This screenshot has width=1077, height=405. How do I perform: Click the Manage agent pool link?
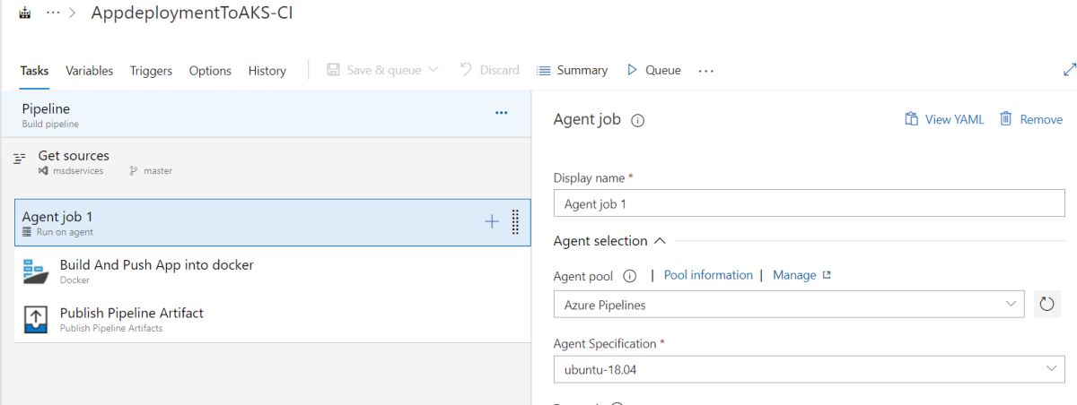tap(801, 275)
